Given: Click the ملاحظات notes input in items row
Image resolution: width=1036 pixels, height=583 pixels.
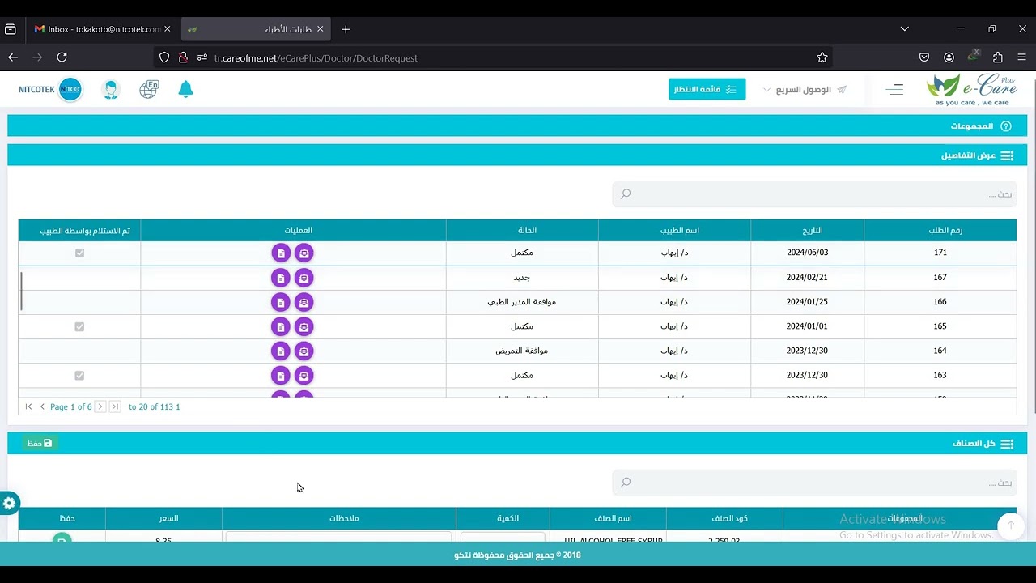Looking at the screenshot, I should point(338,538).
